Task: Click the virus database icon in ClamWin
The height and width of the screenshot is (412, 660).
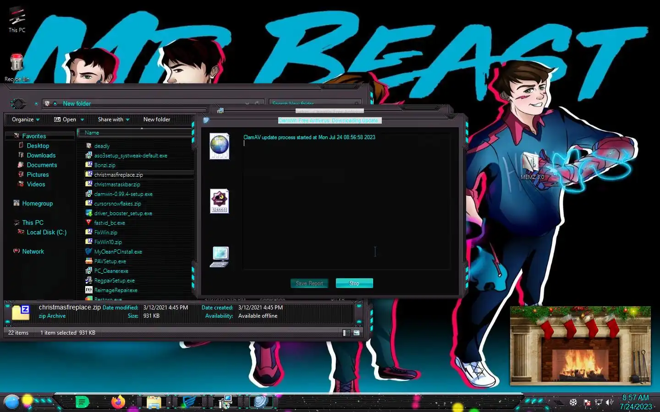Action: coord(219,201)
